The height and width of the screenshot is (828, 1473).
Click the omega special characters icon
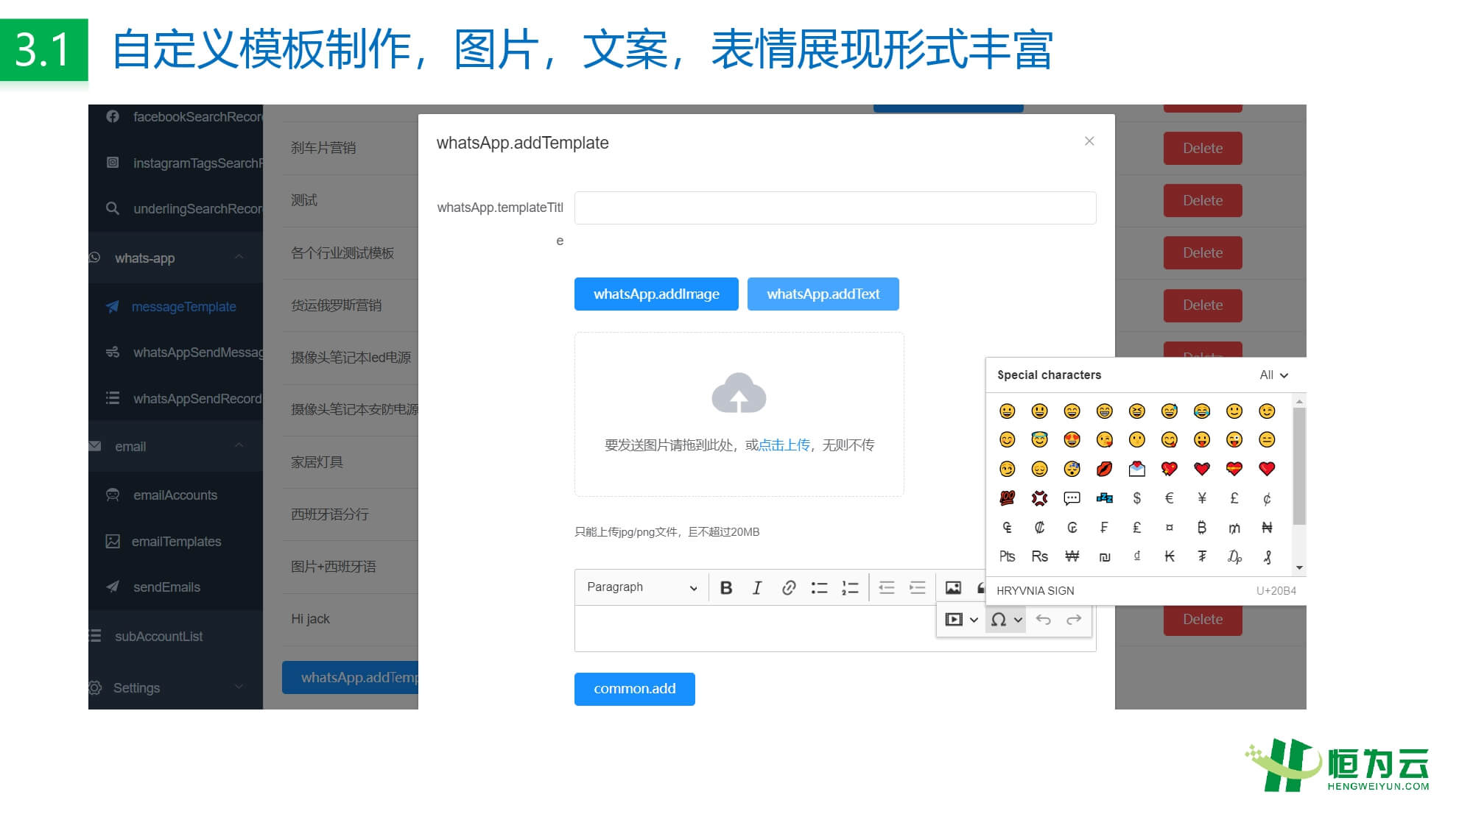(999, 620)
